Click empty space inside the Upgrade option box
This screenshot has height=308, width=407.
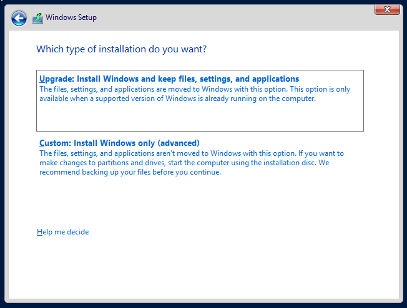pyautogui.click(x=200, y=118)
